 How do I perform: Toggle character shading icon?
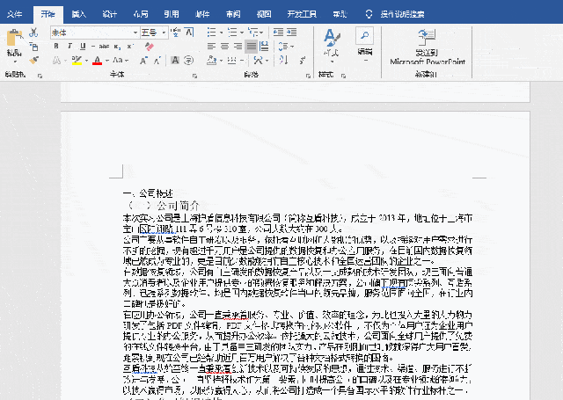coord(175,61)
